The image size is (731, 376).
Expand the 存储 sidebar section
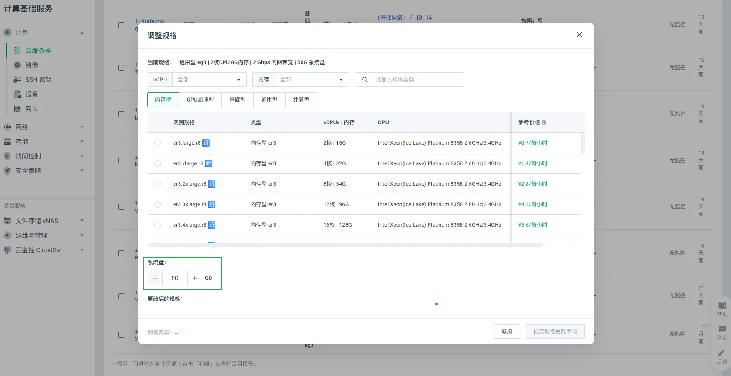coord(82,142)
